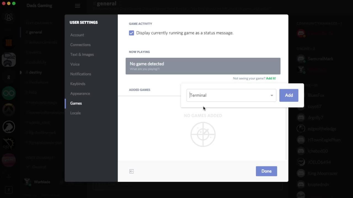
Task: Click kruptedndn's avatar in member list
Action: coord(301,185)
